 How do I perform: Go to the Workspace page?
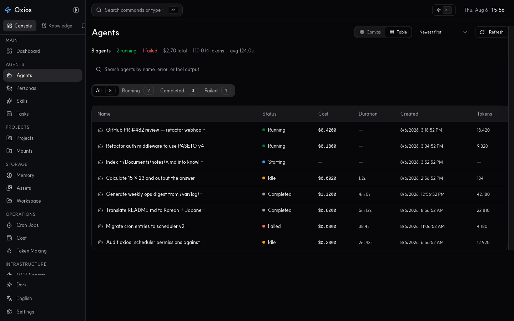(42, 201)
